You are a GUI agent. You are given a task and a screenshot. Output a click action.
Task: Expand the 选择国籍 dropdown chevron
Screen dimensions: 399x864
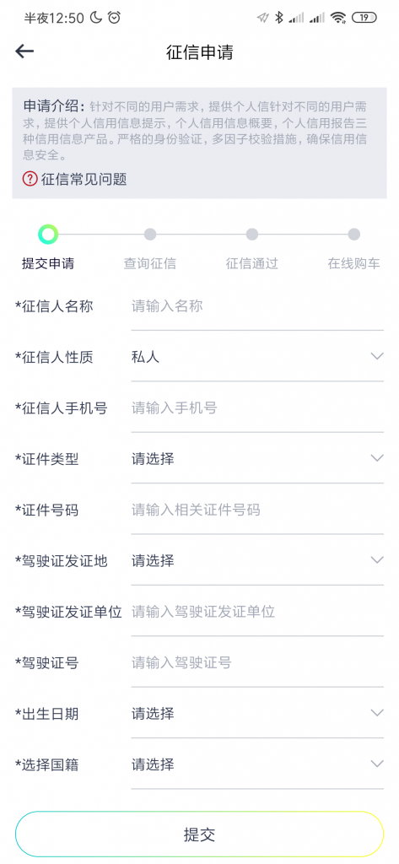point(377,764)
